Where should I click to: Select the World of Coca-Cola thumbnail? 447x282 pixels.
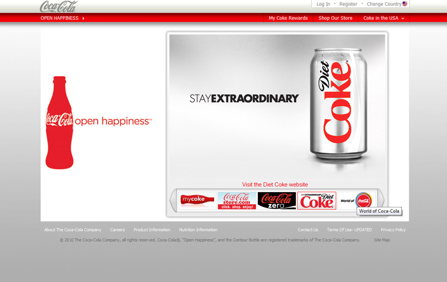click(x=357, y=201)
